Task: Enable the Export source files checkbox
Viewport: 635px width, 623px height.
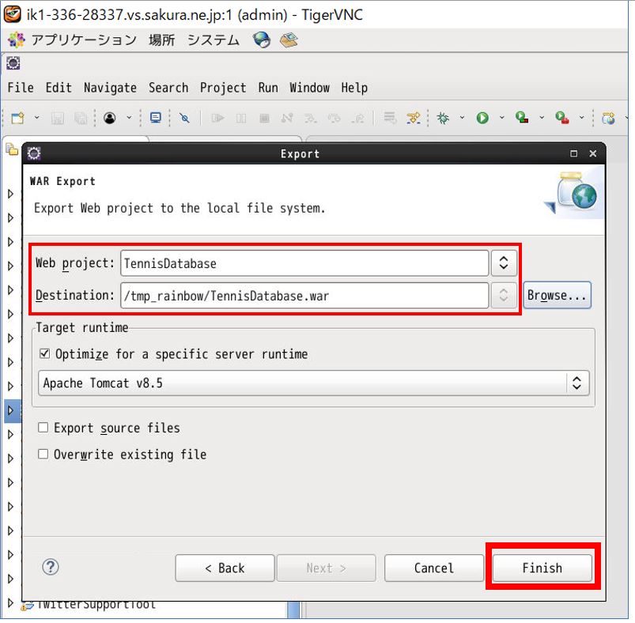Action: [x=43, y=428]
